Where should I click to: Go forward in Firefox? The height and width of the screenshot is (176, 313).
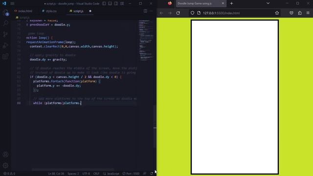click(170, 13)
